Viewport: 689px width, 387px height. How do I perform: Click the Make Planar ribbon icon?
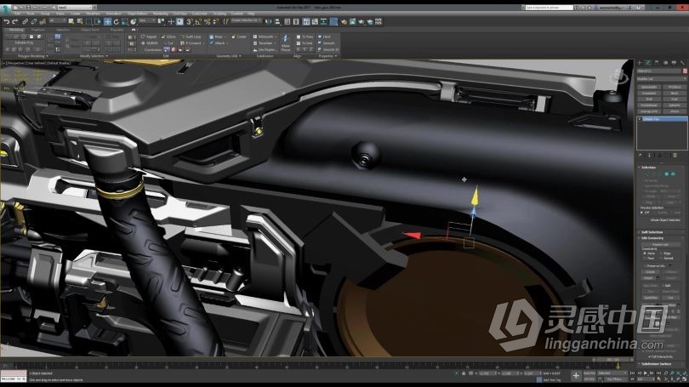[x=286, y=43]
